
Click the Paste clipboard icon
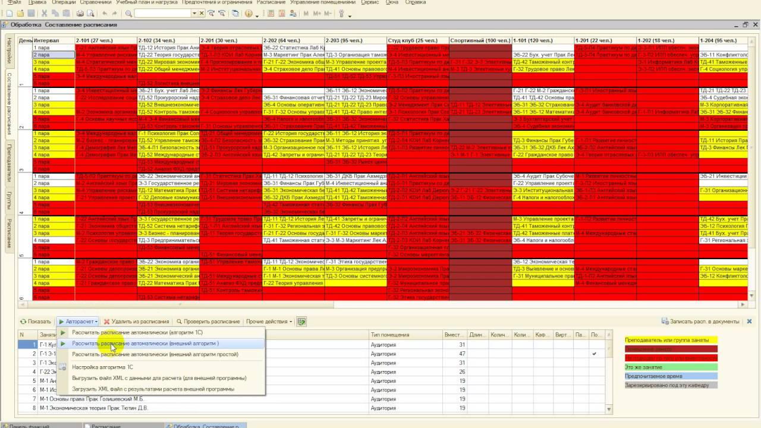(x=66, y=13)
